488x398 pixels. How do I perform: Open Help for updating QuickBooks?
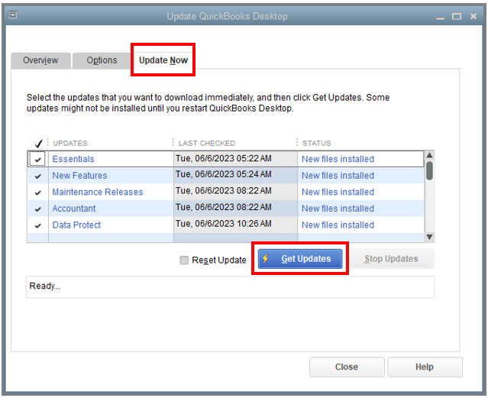pos(425,367)
